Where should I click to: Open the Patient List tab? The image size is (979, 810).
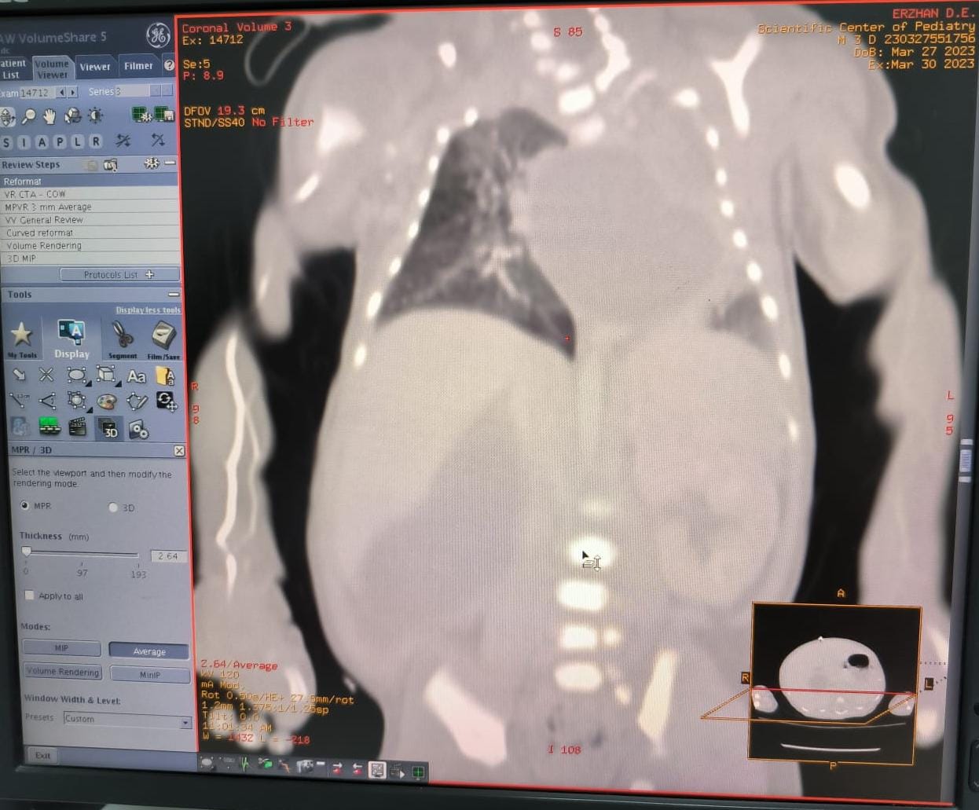pos(13,69)
